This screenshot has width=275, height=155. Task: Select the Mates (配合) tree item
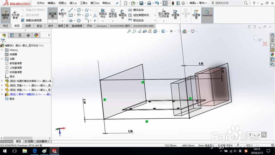click(x=10, y=99)
